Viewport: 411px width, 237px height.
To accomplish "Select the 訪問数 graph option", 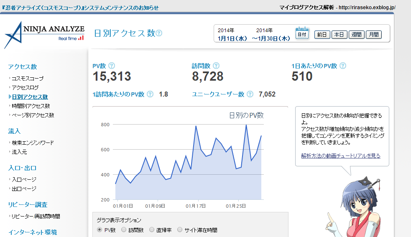I will pyautogui.click(x=124, y=229).
